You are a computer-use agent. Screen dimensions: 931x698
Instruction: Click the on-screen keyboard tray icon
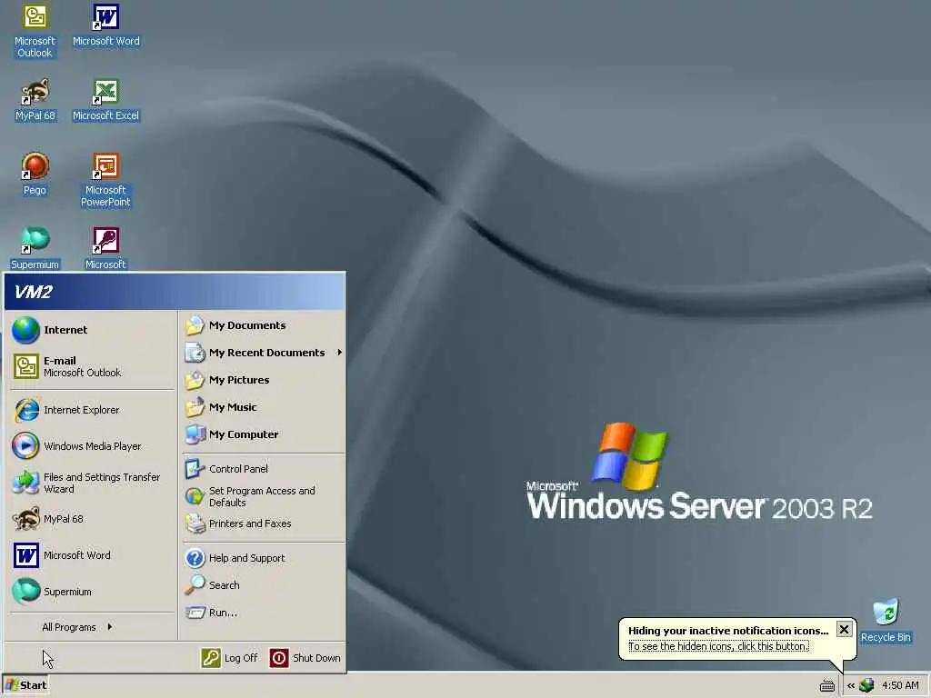click(x=827, y=686)
